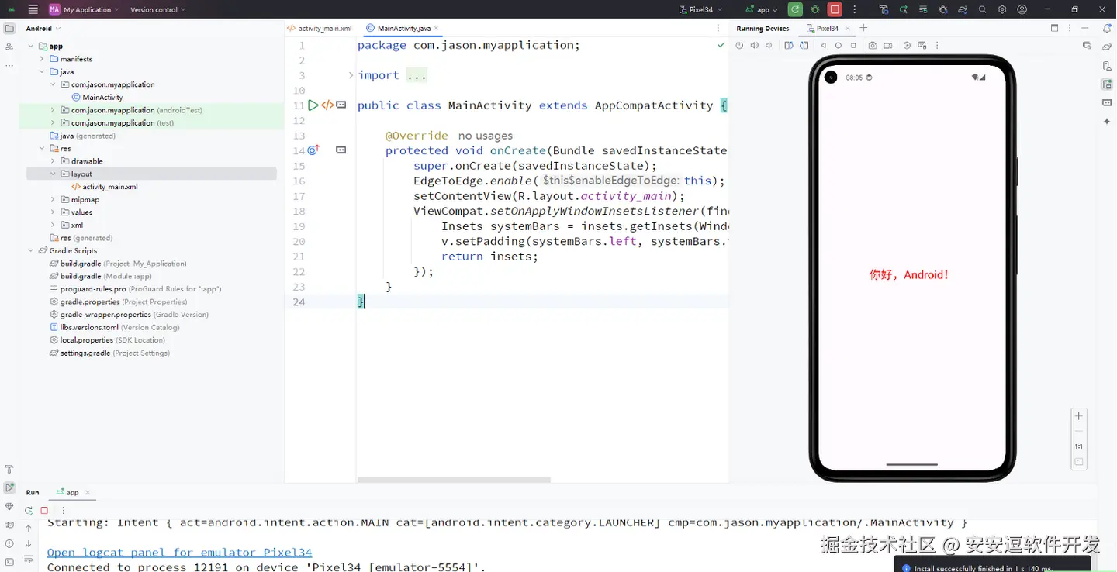Image resolution: width=1117 pixels, height=572 pixels.
Task: Add a new device tab with plus
Action: point(863,28)
